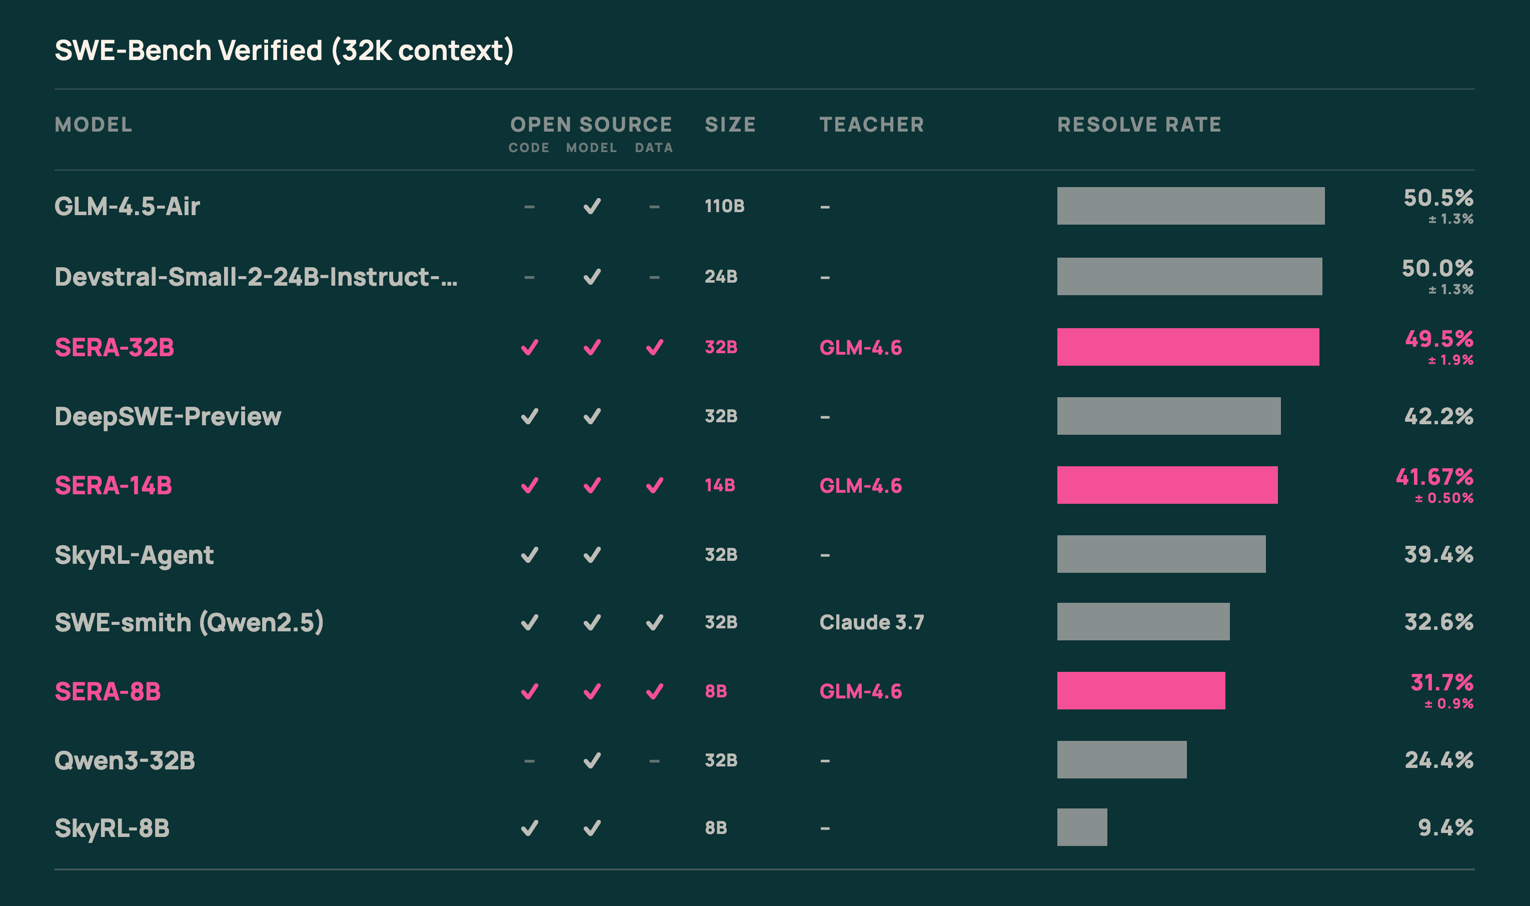
Task: Click the Claude 3.7 teacher entry
Action: pyautogui.click(x=871, y=622)
